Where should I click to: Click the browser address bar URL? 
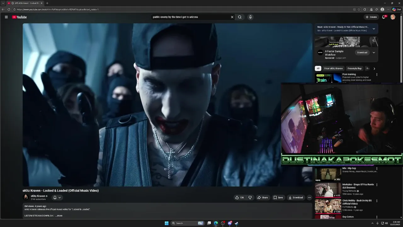[x=58, y=9]
